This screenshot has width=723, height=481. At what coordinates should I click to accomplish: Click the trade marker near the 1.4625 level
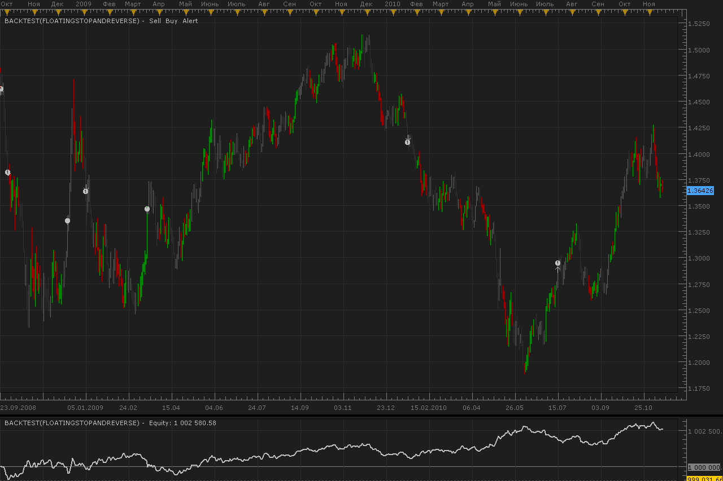coord(1,89)
